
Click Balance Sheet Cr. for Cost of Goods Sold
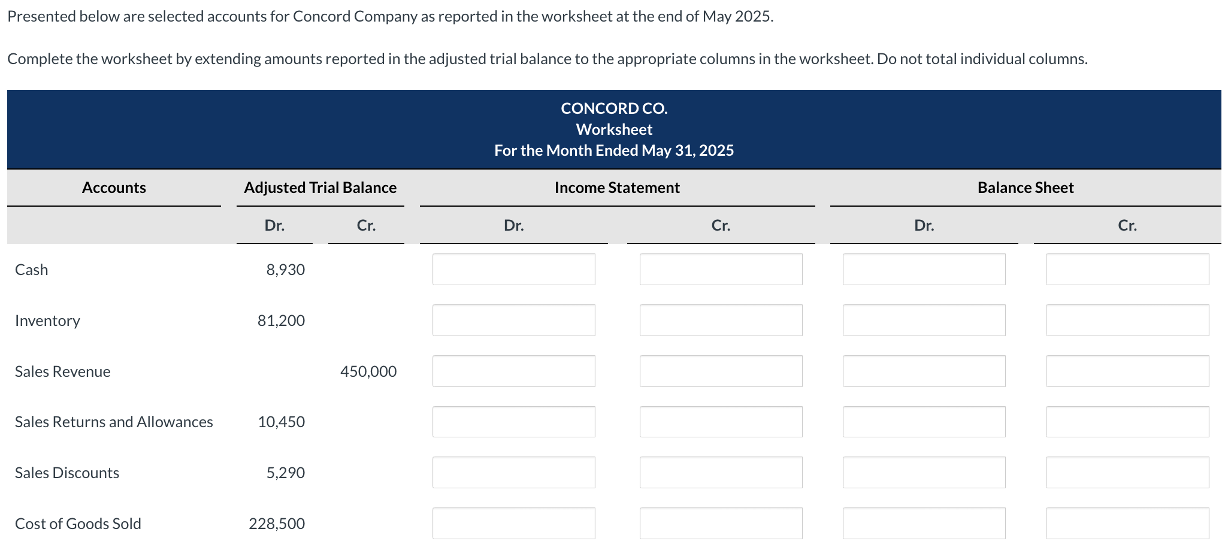(1127, 522)
